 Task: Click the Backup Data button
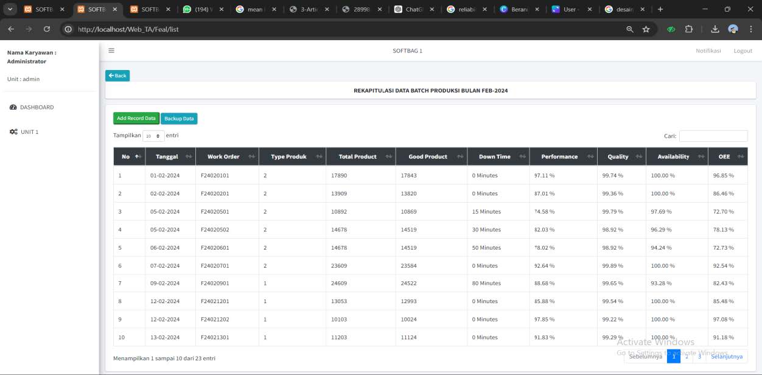(179, 119)
